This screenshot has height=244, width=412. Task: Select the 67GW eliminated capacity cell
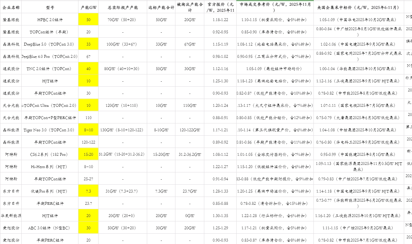[x=190, y=44]
